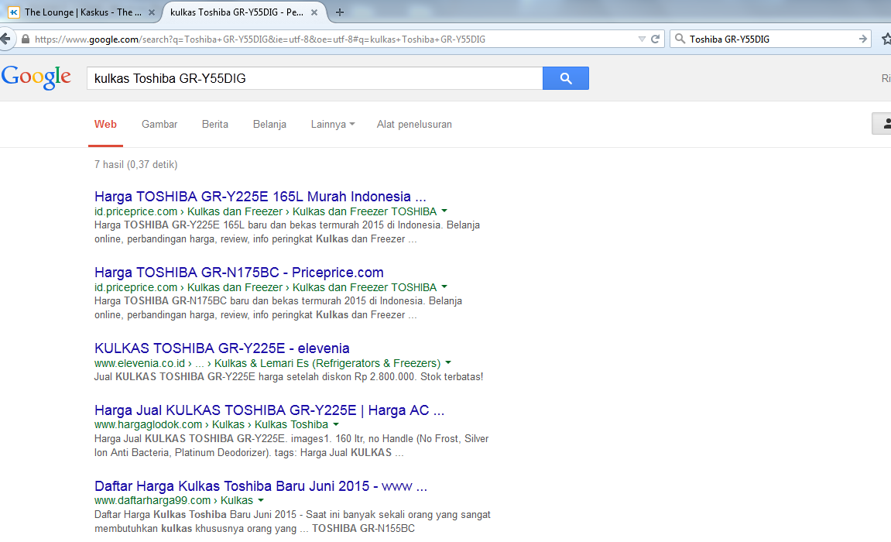Click Google search field with kulkas Toshiba GR-Y55DIG

tap(315, 78)
